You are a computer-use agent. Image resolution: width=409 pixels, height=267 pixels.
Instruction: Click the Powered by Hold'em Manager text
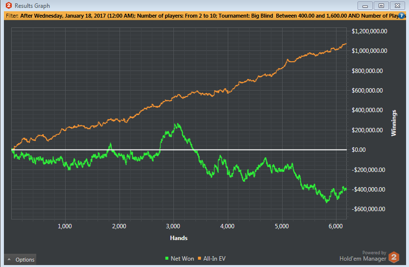pyautogui.click(x=363, y=256)
